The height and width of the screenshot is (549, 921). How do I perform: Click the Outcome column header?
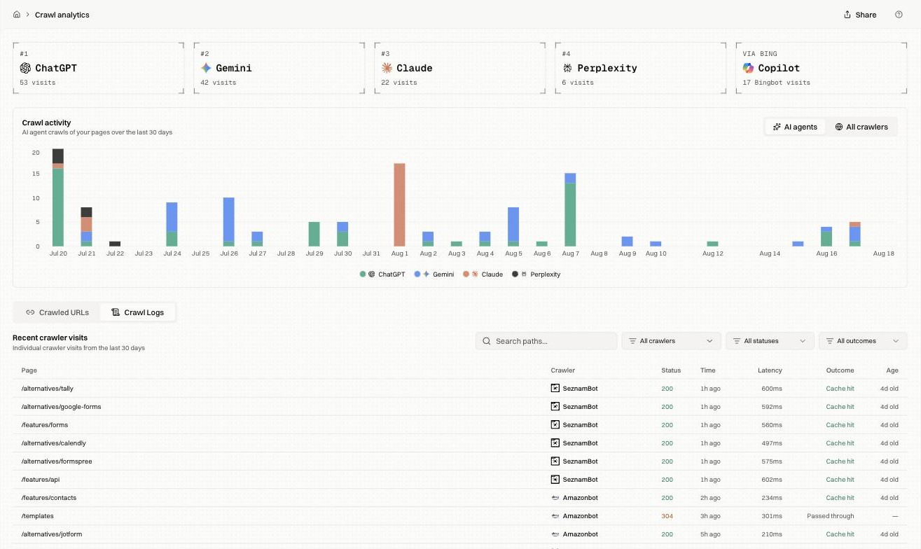(x=840, y=370)
